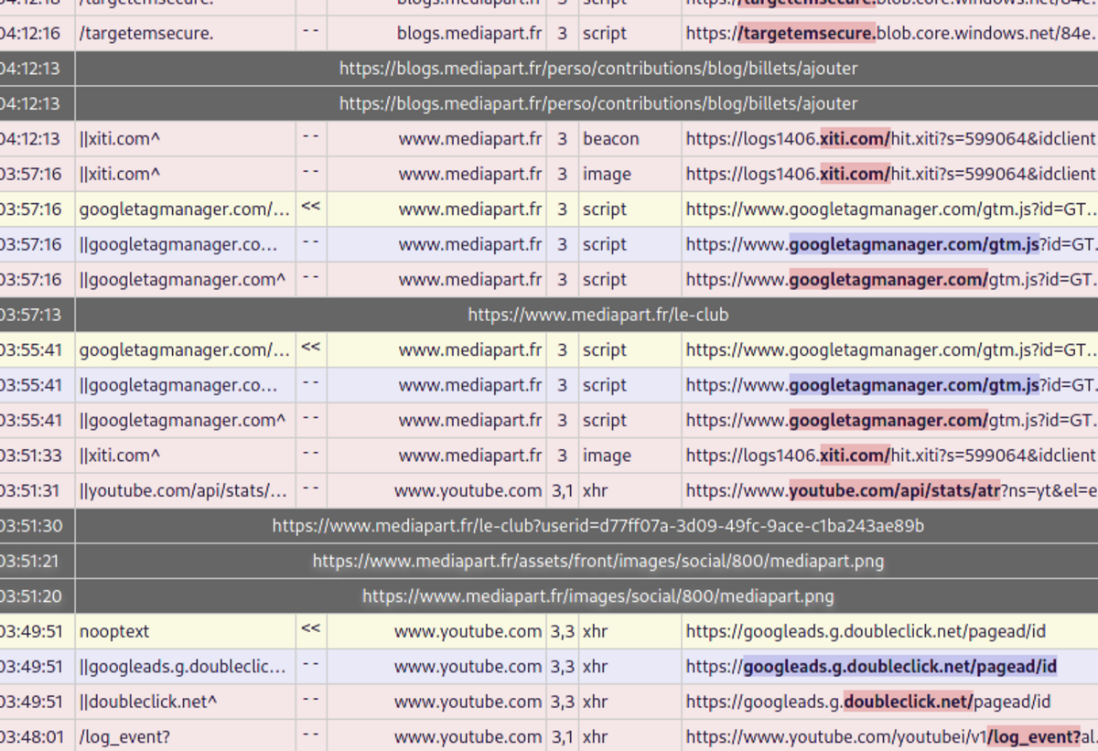Click the www.mediapart.fr/le-club page header row
The width and height of the screenshot is (1098, 751).
[597, 315]
